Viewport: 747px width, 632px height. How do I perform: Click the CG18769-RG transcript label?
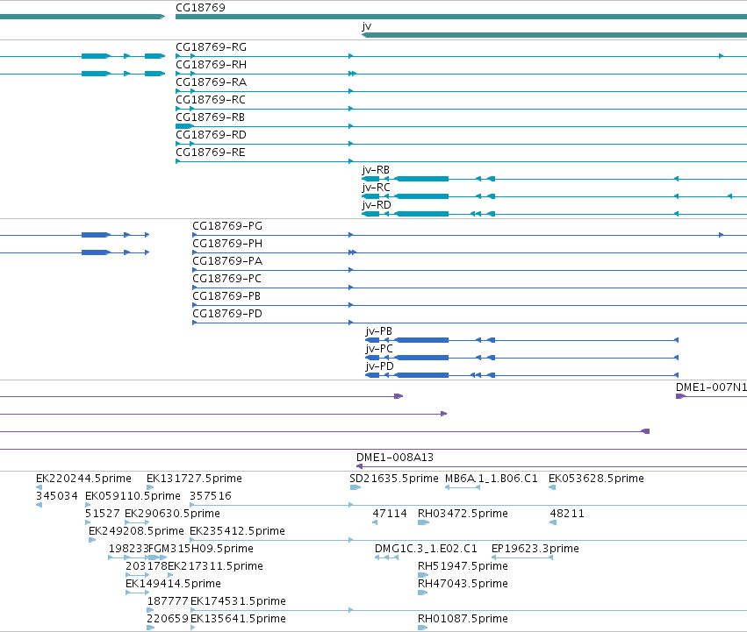click(211, 47)
